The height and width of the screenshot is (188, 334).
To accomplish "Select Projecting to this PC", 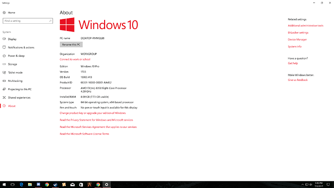I will [19, 89].
